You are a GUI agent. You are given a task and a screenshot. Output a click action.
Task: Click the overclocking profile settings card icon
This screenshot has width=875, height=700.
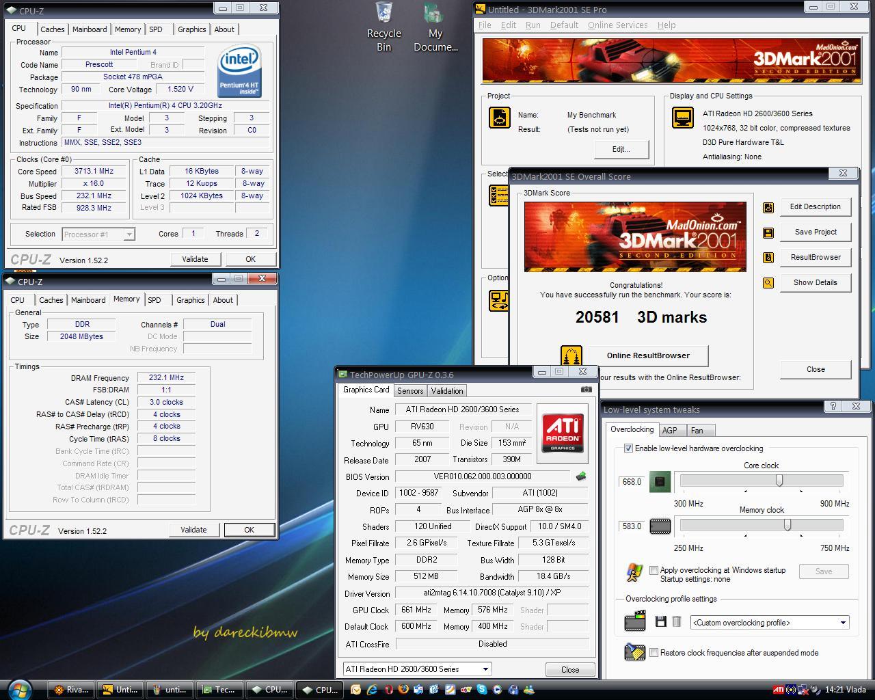pyautogui.click(x=635, y=622)
